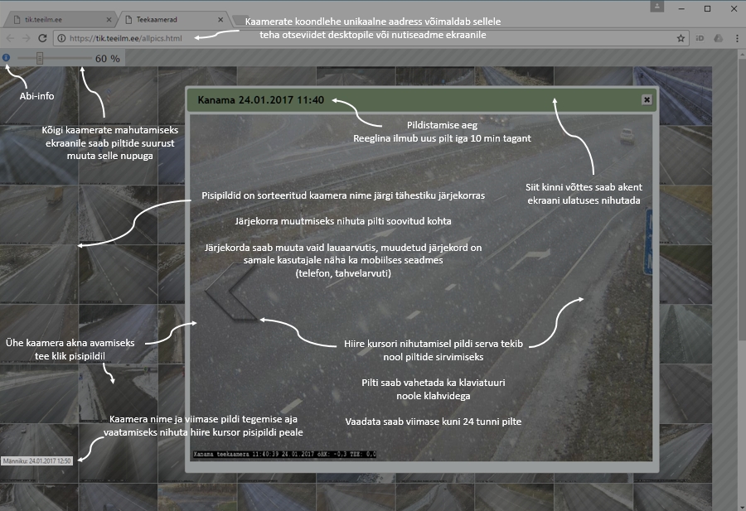Image resolution: width=746 pixels, height=511 pixels.
Task: Open the ID-card extension icon
Action: tap(700, 38)
